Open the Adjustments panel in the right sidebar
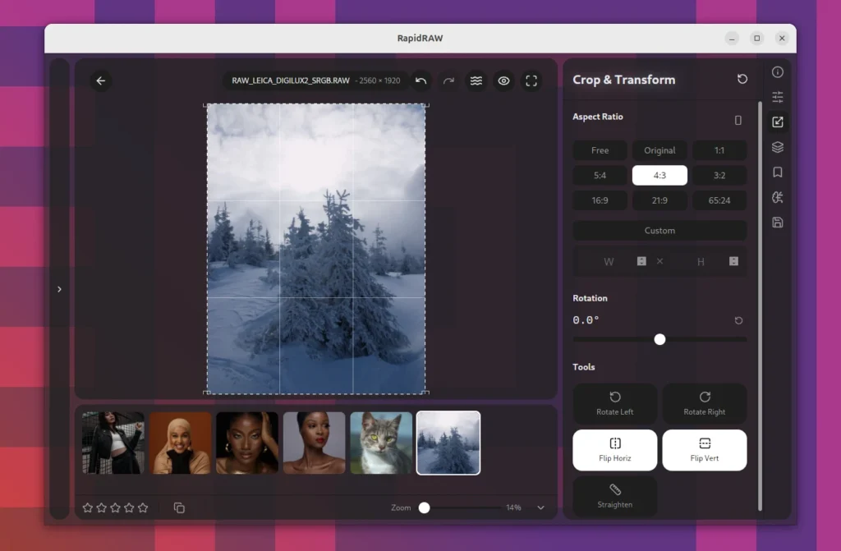Screen dimensions: 841x551 pyautogui.click(x=778, y=96)
